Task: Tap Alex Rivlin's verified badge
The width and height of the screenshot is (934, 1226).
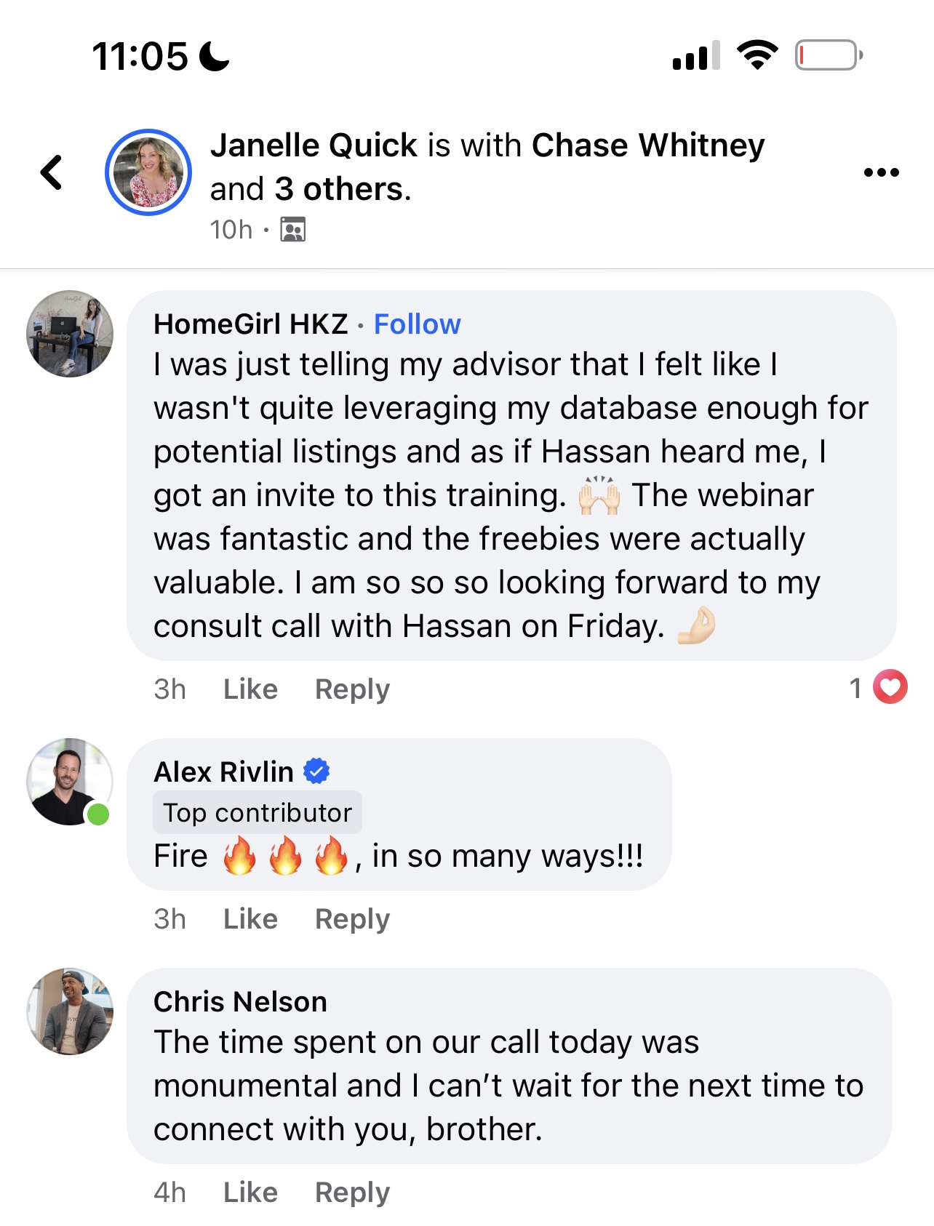Action: pos(316,771)
